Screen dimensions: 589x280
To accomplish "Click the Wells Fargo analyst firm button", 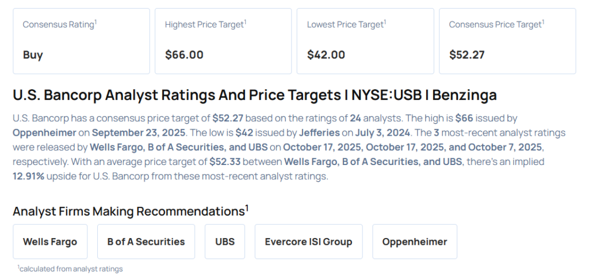I will (50, 241).
